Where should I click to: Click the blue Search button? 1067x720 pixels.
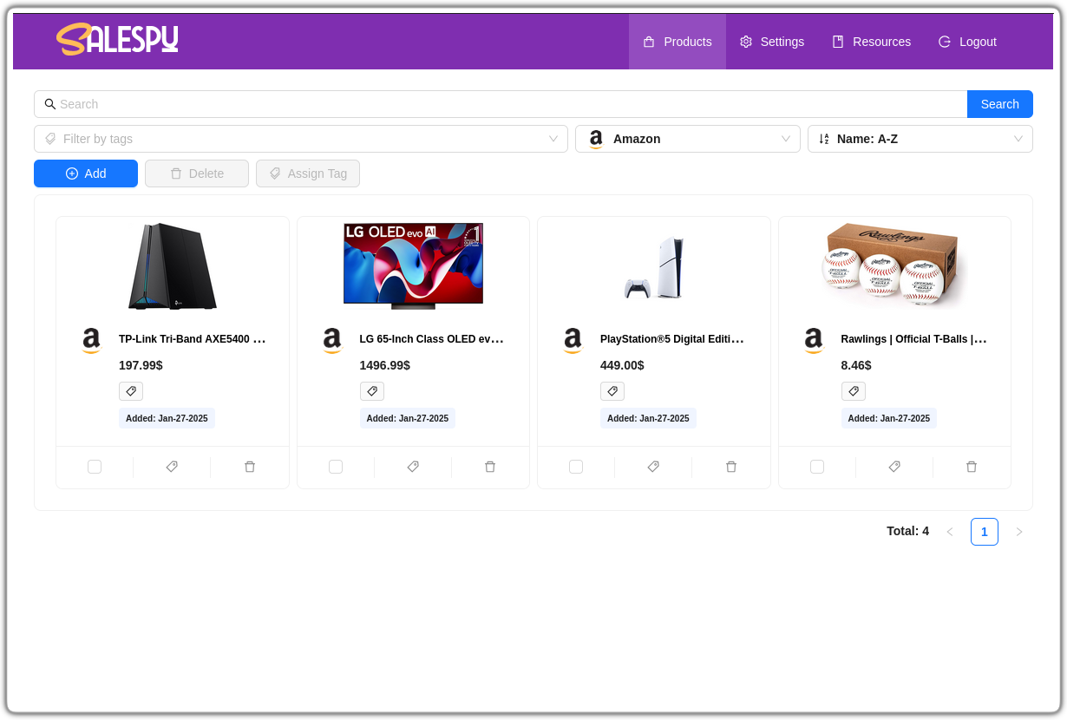pyautogui.click(x=1000, y=104)
